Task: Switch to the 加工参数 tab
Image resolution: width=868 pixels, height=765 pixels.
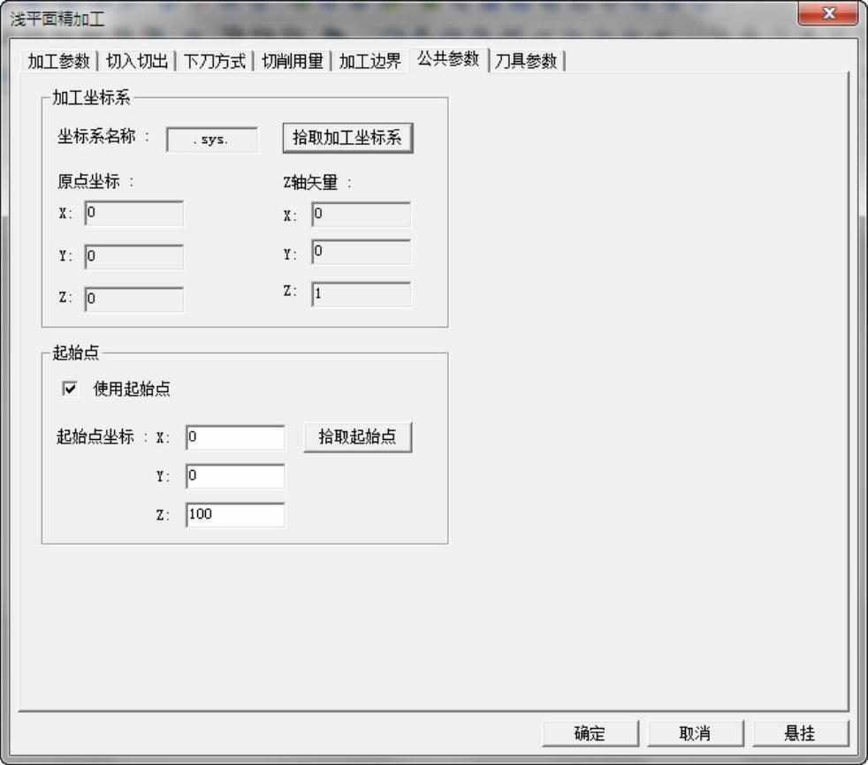Action: [58, 61]
